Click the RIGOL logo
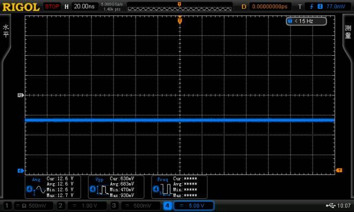 pos(21,7)
